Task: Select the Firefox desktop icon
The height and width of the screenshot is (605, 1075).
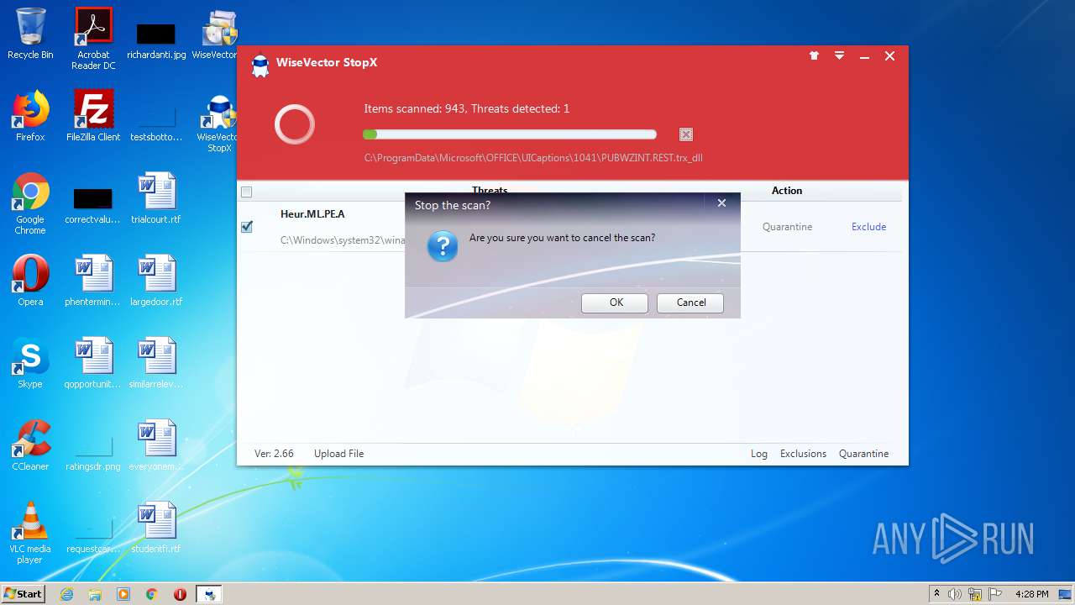Action: tap(30, 116)
